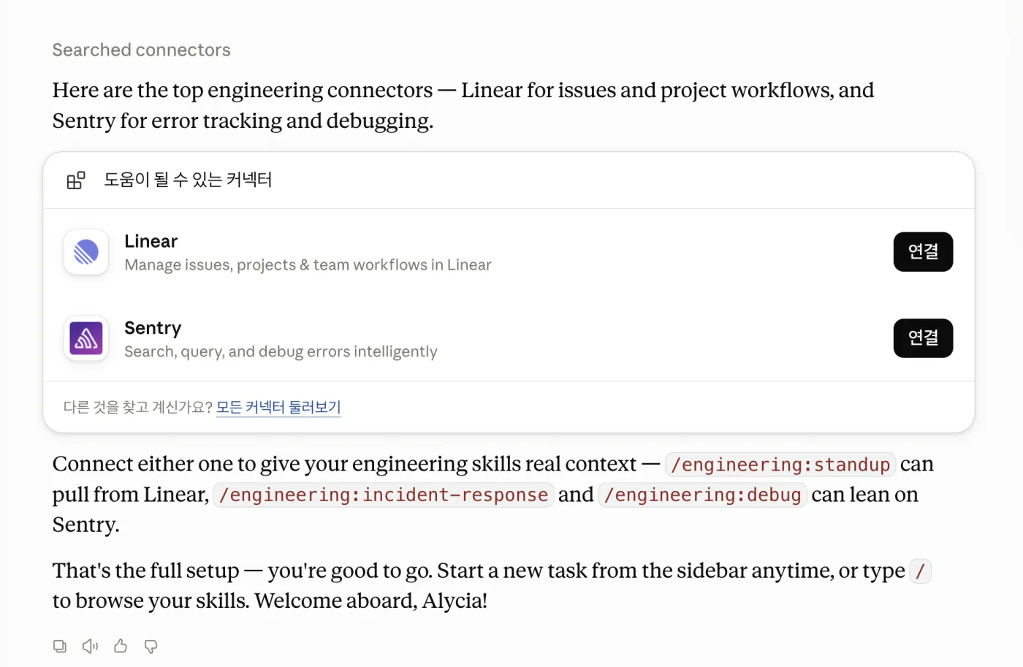The height and width of the screenshot is (667, 1023).
Task: Click the Linear description 'Manage issues, projects & team workflows'
Action: pos(308,264)
